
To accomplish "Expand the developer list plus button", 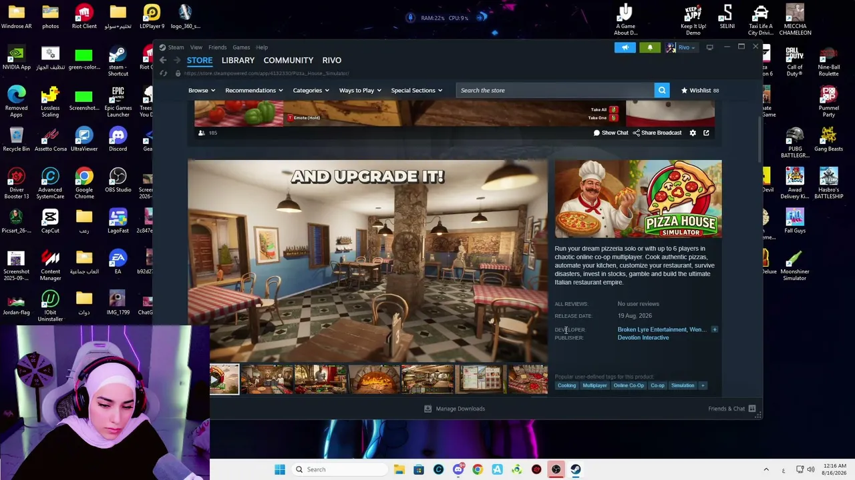I will pyautogui.click(x=714, y=329).
